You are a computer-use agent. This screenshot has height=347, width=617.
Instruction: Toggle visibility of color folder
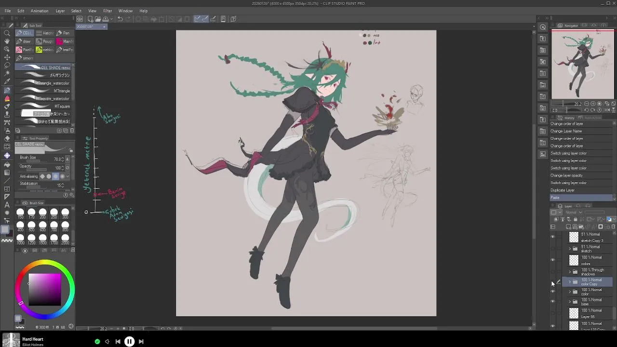coord(553,292)
